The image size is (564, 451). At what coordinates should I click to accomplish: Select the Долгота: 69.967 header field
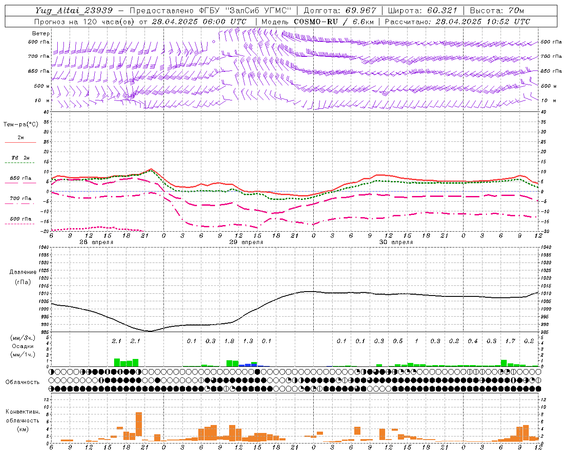click(340, 11)
